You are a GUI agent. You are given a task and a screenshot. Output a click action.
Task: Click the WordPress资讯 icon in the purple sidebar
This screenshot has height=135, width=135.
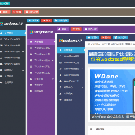click(31, 48)
